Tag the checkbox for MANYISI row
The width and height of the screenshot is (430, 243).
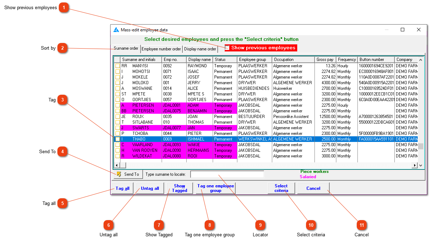tap(117, 66)
